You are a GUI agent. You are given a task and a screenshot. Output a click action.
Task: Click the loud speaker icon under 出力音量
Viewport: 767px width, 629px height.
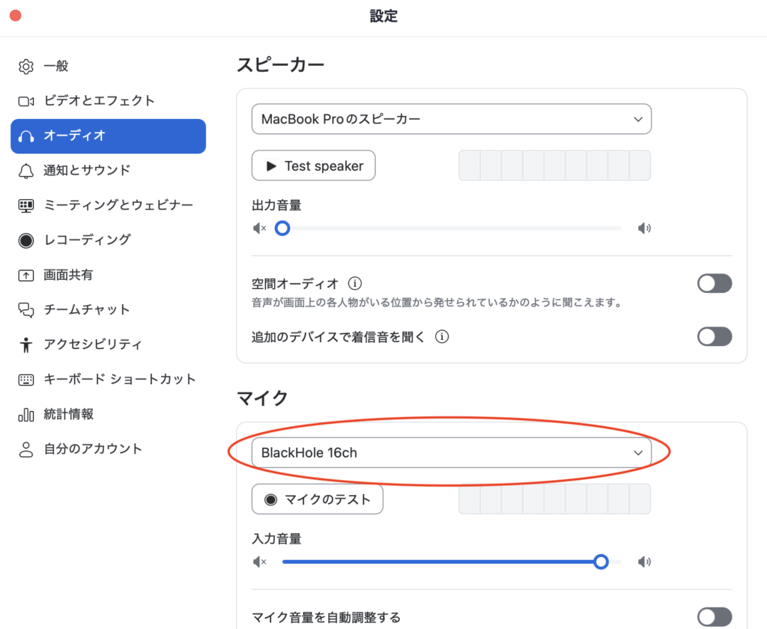tap(644, 228)
